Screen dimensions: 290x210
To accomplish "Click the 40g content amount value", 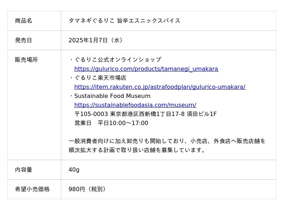I will (74, 170).
